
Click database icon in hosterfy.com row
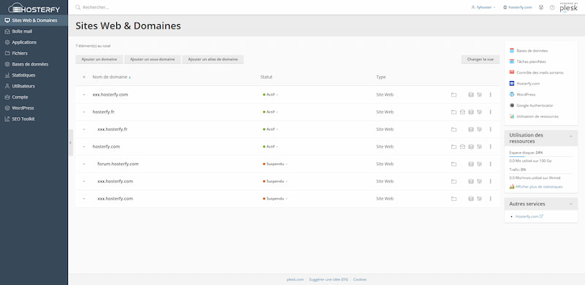pyautogui.click(x=471, y=147)
